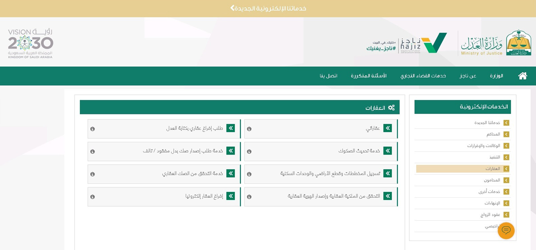
Task: Click green arrow beside التحقق من الملكية العقارية
Action: coord(388,196)
